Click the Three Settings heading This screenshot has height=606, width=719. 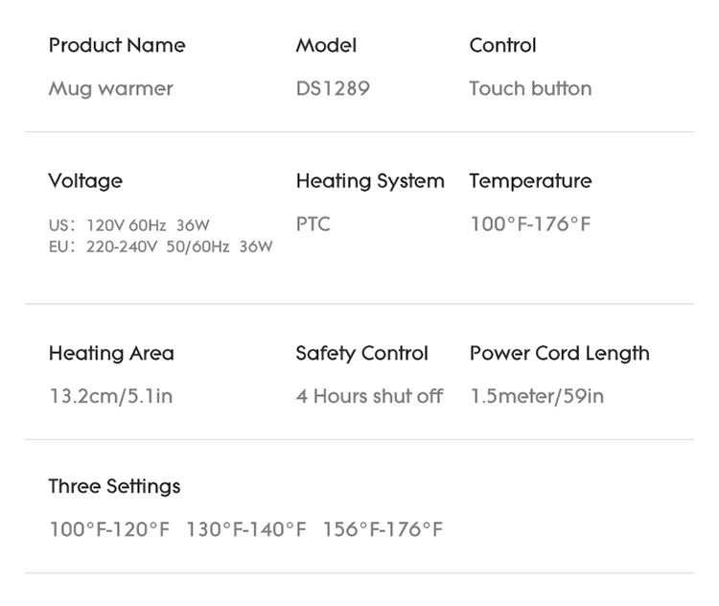(114, 486)
